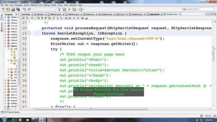
Task: Open the File menu
Action: tap(2, 5)
